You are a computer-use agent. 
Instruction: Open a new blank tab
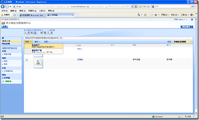point(76,15)
